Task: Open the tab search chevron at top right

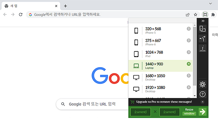Action: click(211, 4)
